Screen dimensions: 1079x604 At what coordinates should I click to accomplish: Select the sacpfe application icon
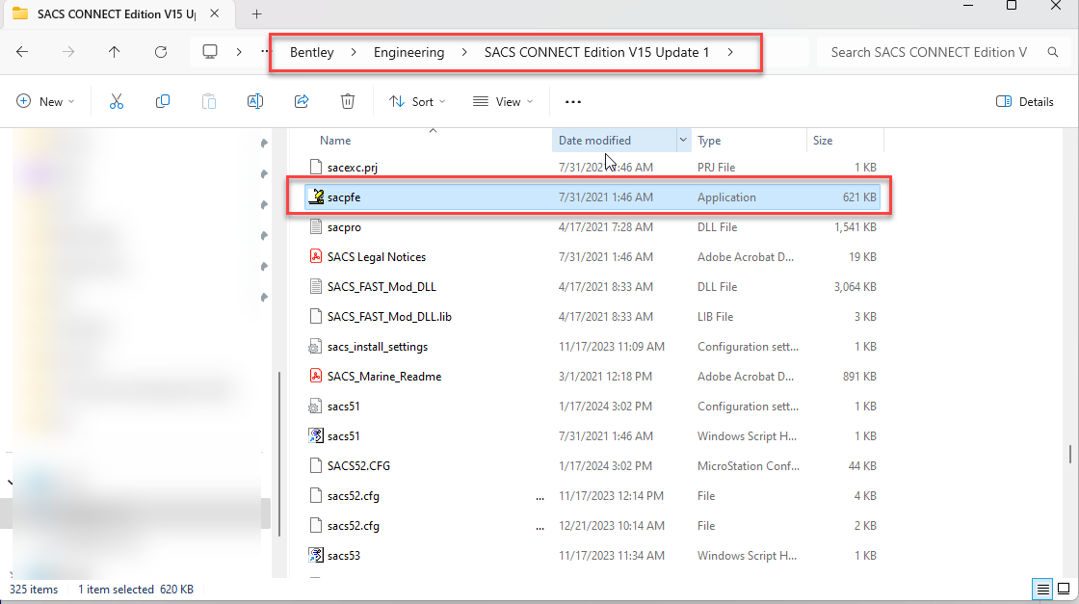(x=316, y=197)
